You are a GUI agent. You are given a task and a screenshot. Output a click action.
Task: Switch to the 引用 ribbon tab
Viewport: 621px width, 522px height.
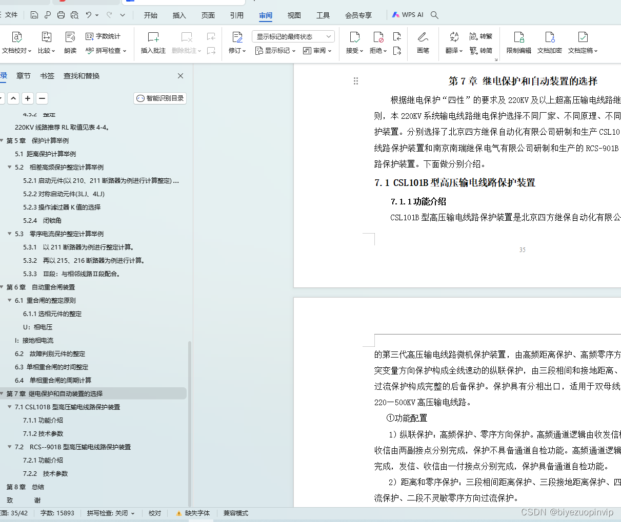pos(237,15)
